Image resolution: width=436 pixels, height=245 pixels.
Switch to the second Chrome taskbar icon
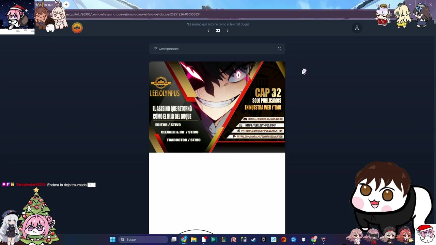pos(314,240)
